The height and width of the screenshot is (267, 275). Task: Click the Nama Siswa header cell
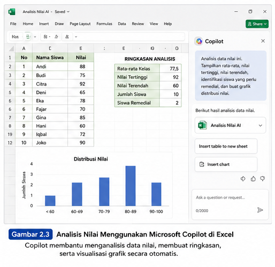pos(50,58)
